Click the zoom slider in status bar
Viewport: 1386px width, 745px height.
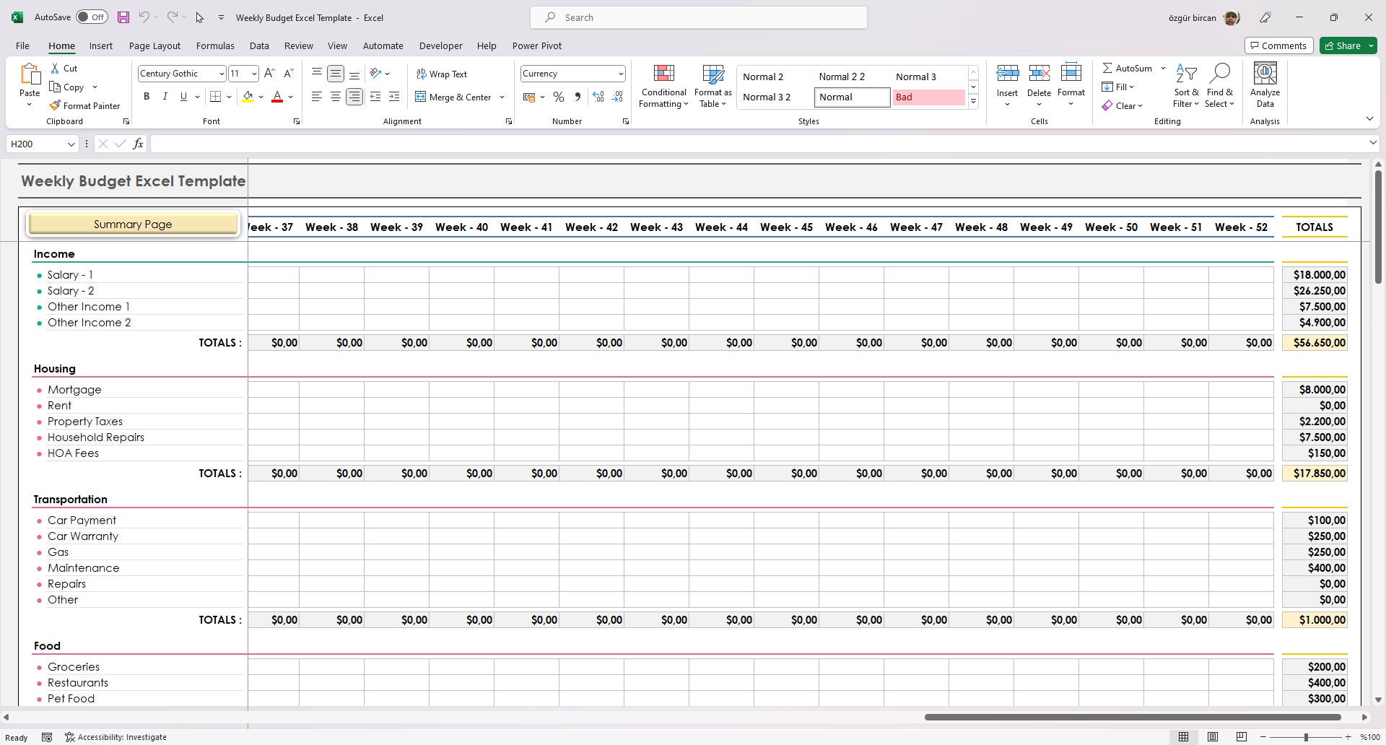tap(1305, 737)
